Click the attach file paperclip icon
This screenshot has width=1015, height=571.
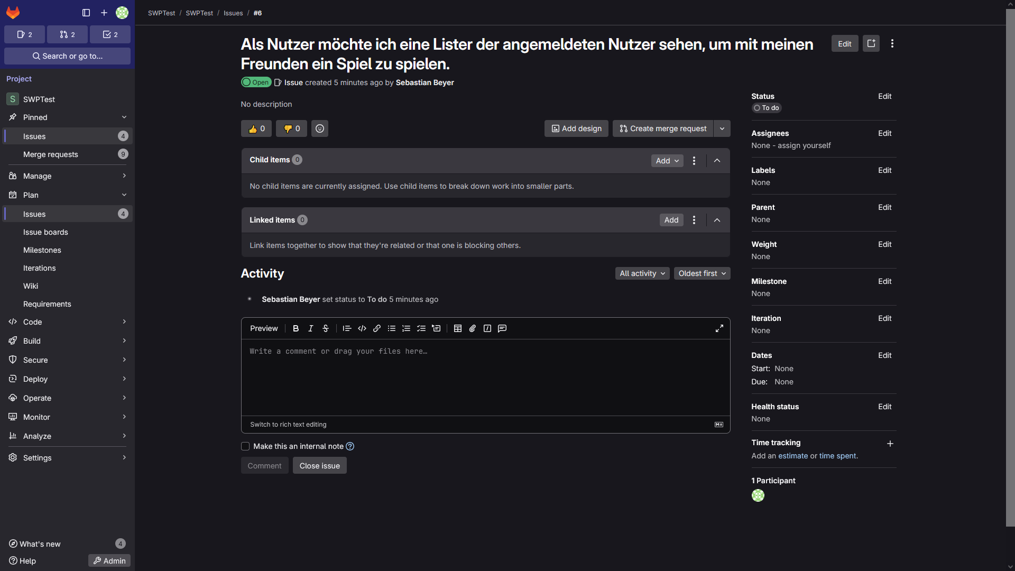coord(473,328)
